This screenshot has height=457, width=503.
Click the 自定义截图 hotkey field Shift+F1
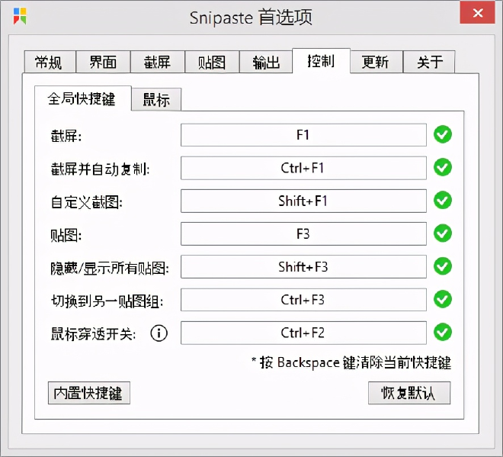(x=303, y=201)
